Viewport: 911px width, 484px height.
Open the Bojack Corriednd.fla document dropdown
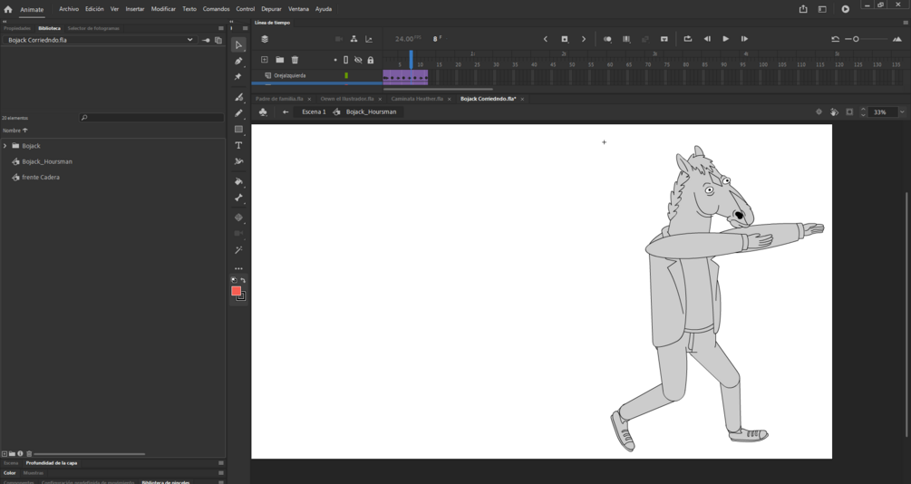[189, 40]
